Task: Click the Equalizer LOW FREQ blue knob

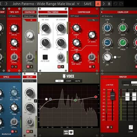Action: (107, 42)
